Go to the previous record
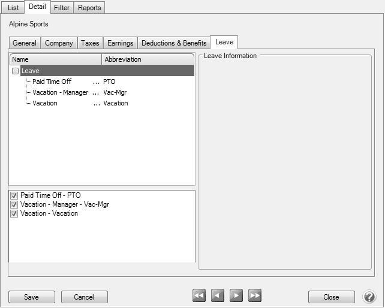Image resolution: width=385 pixels, height=308 pixels. (218, 295)
